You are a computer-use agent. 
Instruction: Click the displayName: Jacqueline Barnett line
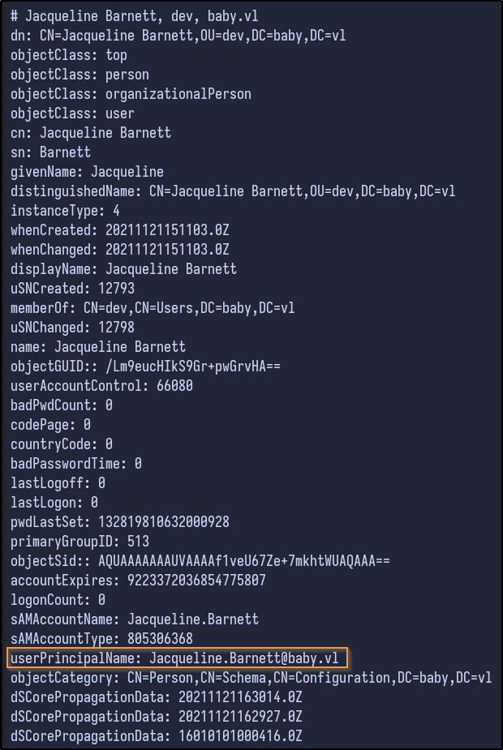(123, 268)
